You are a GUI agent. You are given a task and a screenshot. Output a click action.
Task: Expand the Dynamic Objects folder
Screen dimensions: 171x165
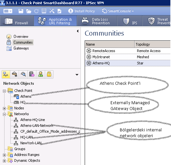point(4,161)
